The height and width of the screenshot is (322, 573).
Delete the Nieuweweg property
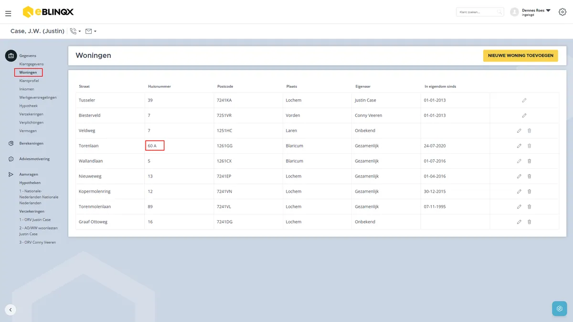click(529, 177)
